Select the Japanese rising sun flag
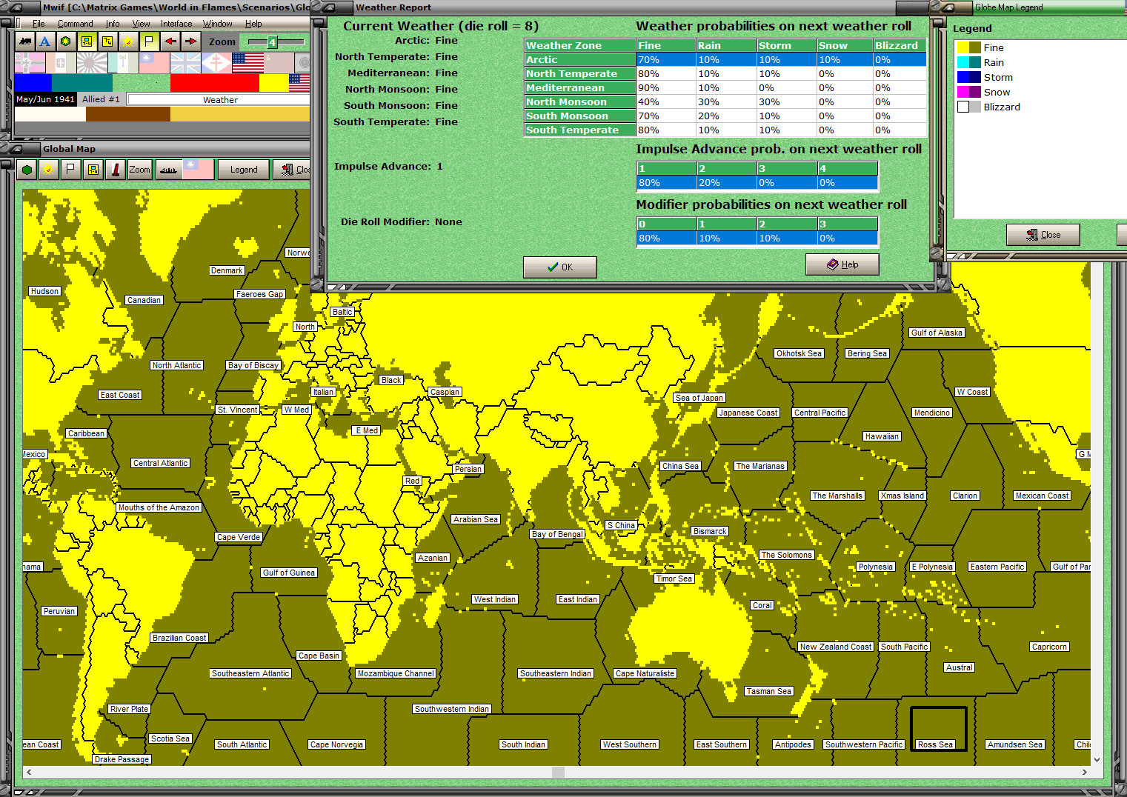Screen dimensions: 1127x797 click(92, 62)
